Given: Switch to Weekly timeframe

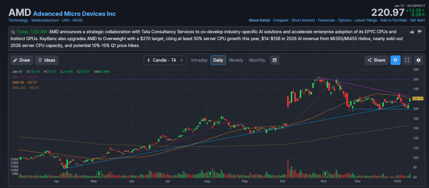Looking at the screenshot, I should pyautogui.click(x=236, y=60).
